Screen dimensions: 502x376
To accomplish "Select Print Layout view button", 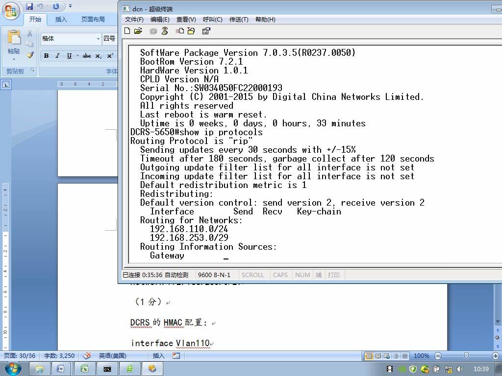I will point(369,356).
